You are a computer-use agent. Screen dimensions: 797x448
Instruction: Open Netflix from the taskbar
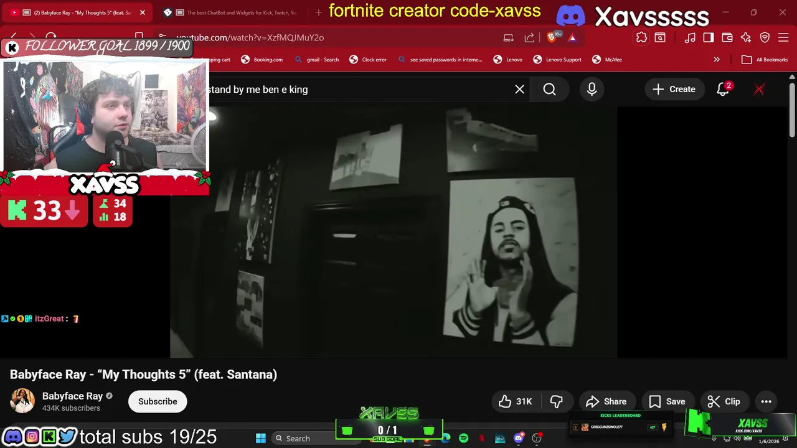pyautogui.click(x=481, y=438)
